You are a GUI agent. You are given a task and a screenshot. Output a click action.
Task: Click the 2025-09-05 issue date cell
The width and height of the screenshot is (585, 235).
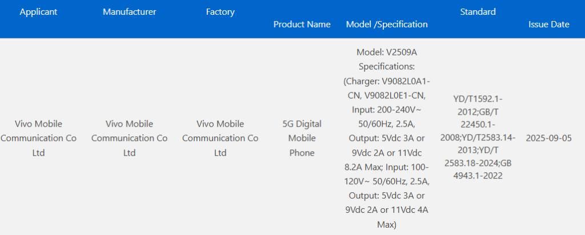click(548, 138)
